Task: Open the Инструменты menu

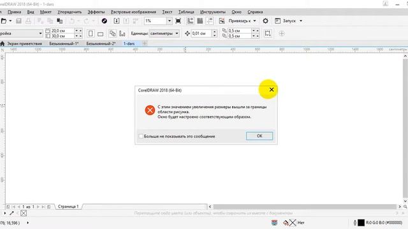Action: pyautogui.click(x=213, y=12)
